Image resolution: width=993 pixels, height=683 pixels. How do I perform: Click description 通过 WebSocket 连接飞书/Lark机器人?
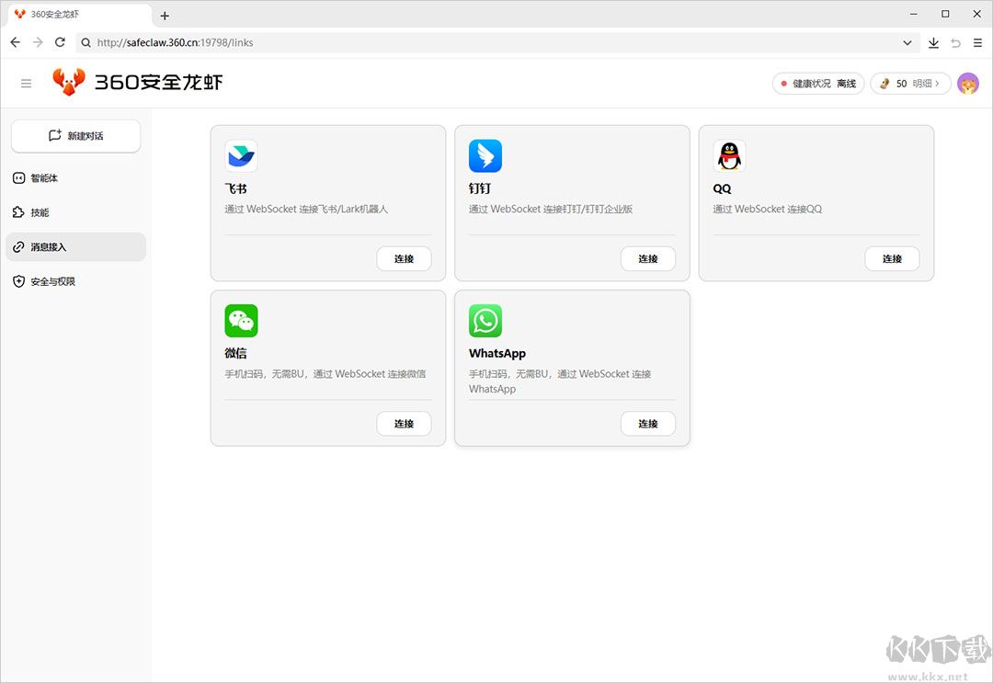pyautogui.click(x=306, y=209)
